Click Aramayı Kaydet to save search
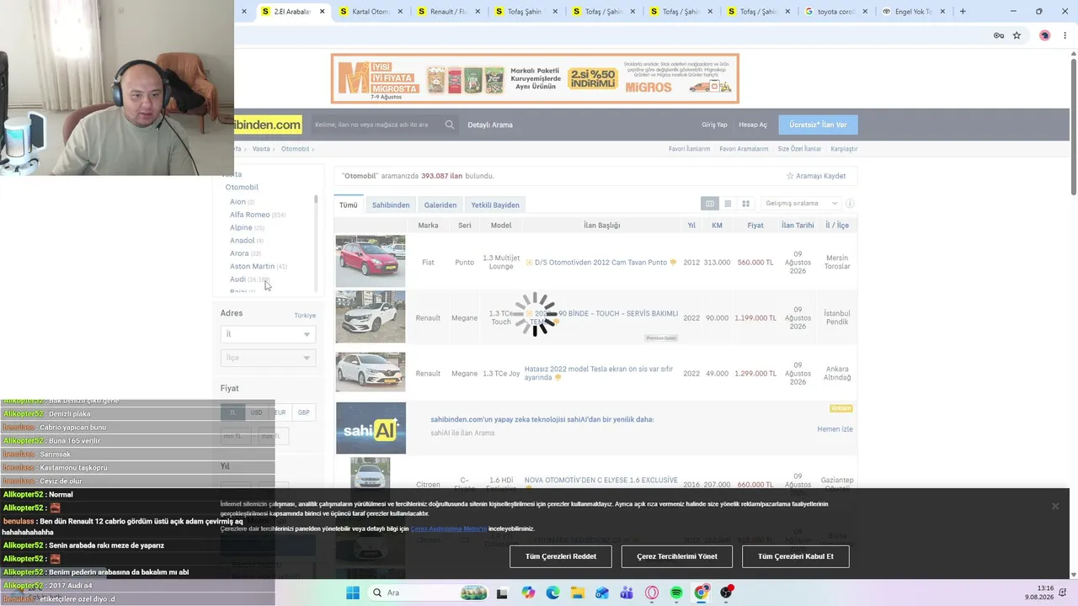This screenshot has height=606, width=1078. [x=821, y=176]
